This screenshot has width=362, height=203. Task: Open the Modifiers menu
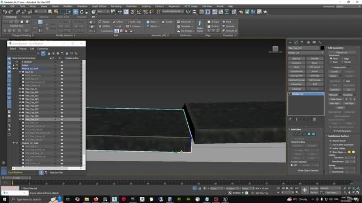point(68,6)
